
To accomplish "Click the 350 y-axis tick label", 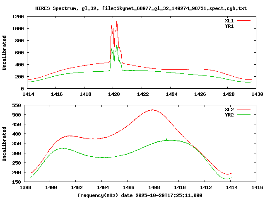I will coord(17,144).
